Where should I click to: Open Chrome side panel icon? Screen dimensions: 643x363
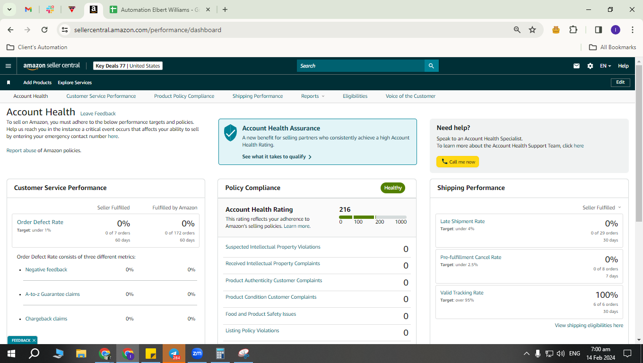click(598, 30)
